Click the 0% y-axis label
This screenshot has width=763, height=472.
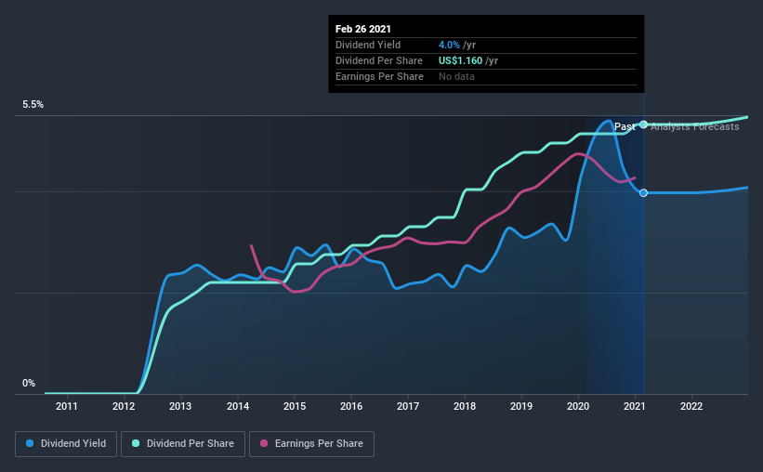[x=29, y=384]
